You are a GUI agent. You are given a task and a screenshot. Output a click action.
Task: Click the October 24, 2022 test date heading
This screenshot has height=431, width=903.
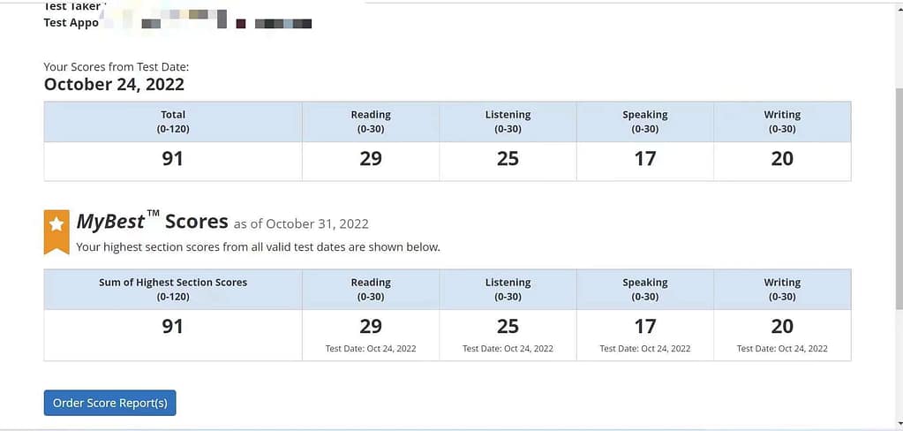[114, 85]
